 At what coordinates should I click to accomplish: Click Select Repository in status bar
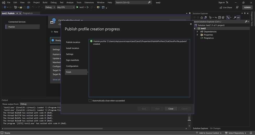pyautogui.click(x=235, y=133)
